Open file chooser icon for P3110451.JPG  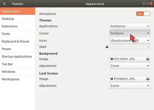click(148, 59)
